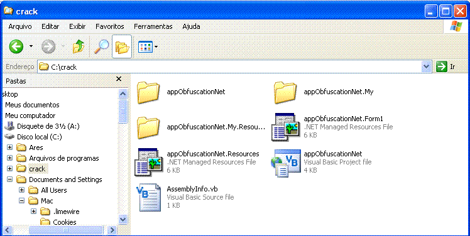Select the appObfuscationNet.My.Resou... folder icon

[x=148, y=127]
